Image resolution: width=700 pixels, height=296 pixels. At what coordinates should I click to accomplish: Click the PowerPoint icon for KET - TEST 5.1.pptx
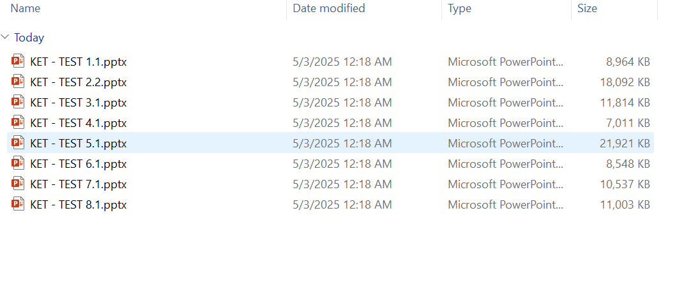17,144
